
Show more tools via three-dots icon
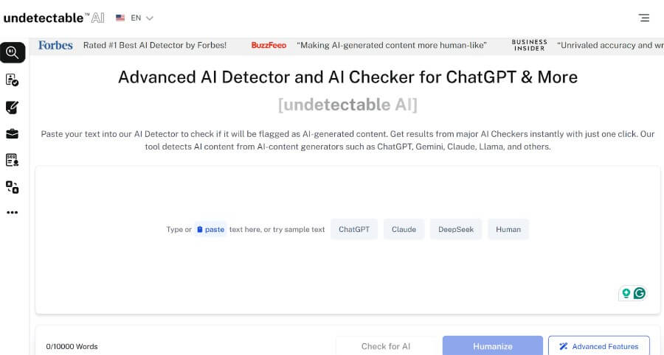point(12,213)
